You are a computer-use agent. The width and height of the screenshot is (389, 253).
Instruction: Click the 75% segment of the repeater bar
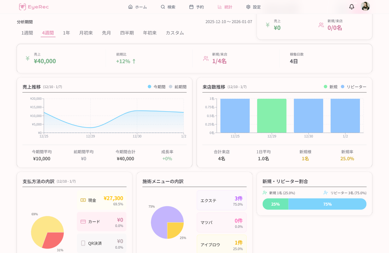[327, 204]
